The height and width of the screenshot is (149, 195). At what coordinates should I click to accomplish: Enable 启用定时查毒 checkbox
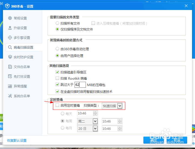[57, 105]
